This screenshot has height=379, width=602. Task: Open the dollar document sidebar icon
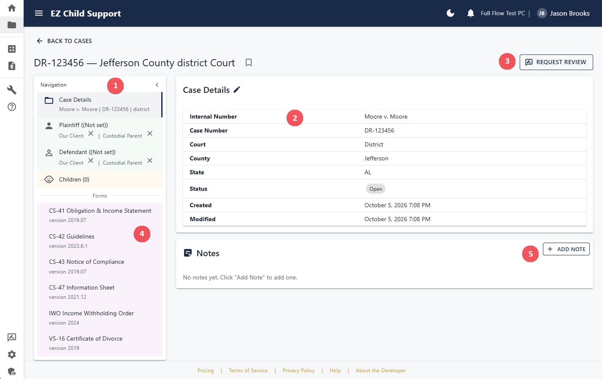point(12,66)
